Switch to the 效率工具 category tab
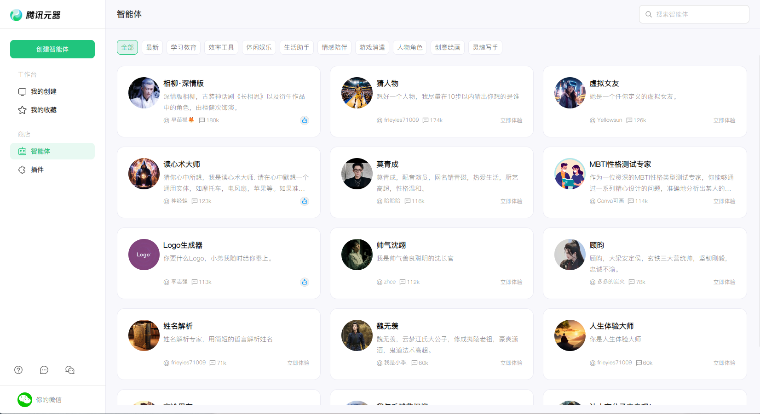The image size is (760, 414). click(x=221, y=47)
